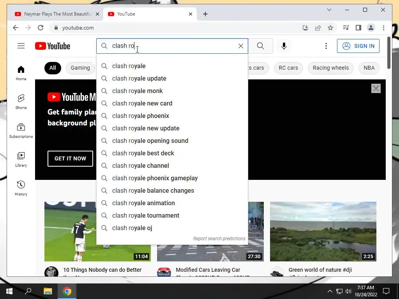Choose suggestion "clash royale phoenix"
Screen dimensions: 399x299
click(x=172, y=116)
